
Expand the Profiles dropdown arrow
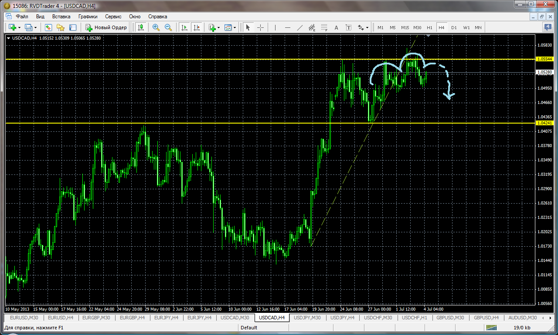(x=36, y=27)
